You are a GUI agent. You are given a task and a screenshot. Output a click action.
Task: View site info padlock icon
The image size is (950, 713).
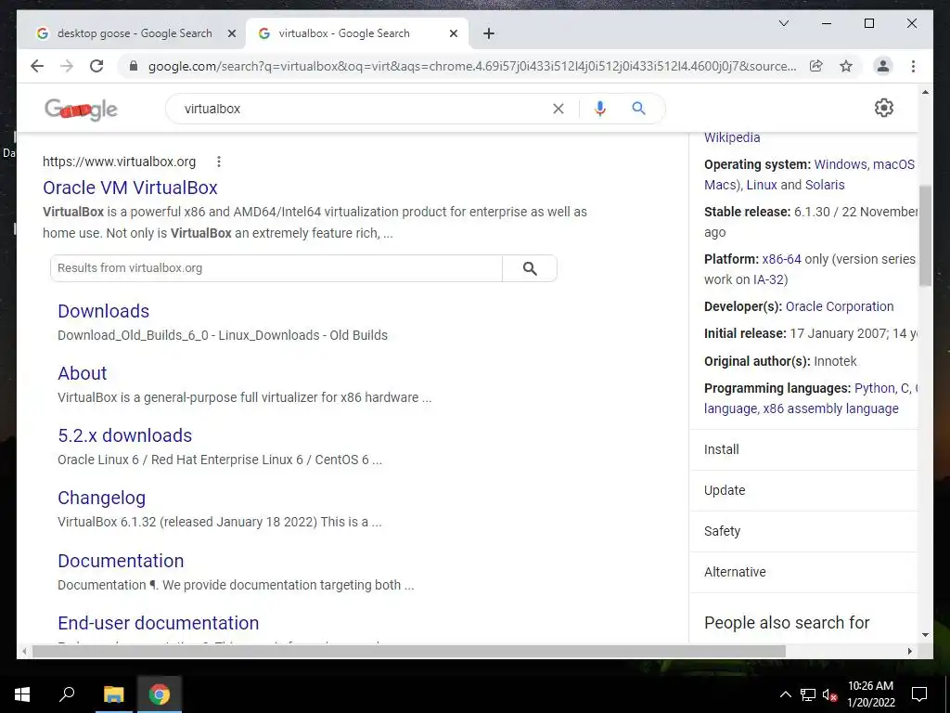tap(134, 66)
